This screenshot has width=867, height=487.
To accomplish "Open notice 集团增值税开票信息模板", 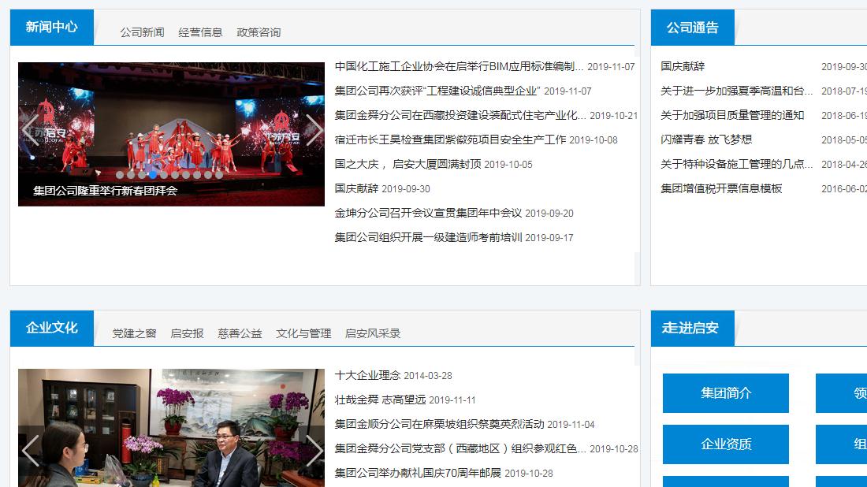I will (x=721, y=188).
